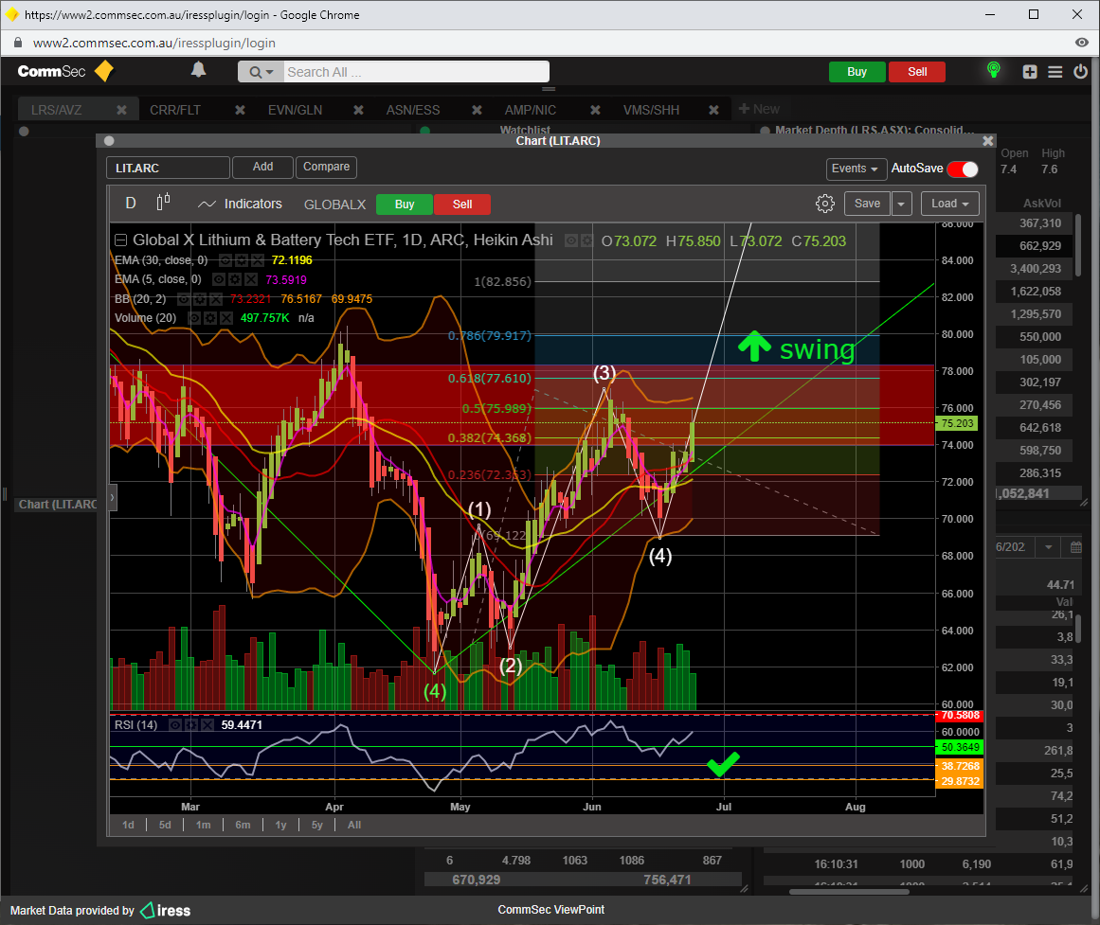The image size is (1100, 925).
Task: Click the chart Save button
Action: [867, 204]
